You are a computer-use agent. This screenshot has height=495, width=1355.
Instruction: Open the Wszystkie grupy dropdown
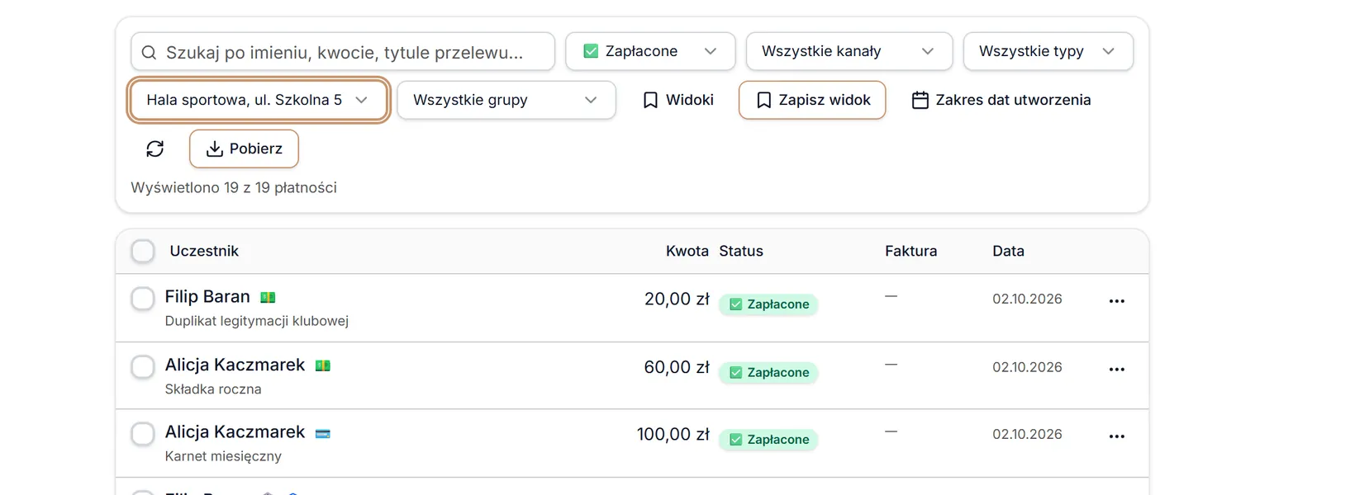tap(506, 100)
